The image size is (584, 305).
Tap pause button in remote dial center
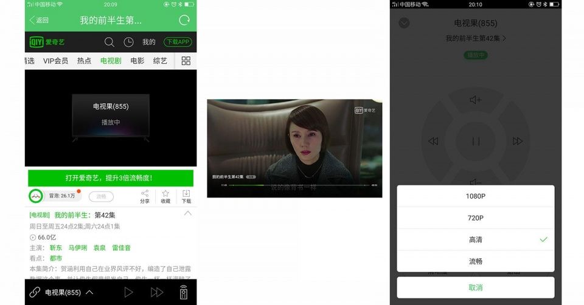(x=476, y=142)
